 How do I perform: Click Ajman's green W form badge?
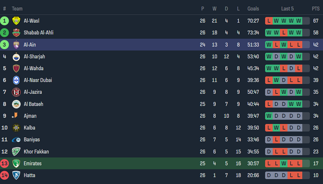click(269, 116)
